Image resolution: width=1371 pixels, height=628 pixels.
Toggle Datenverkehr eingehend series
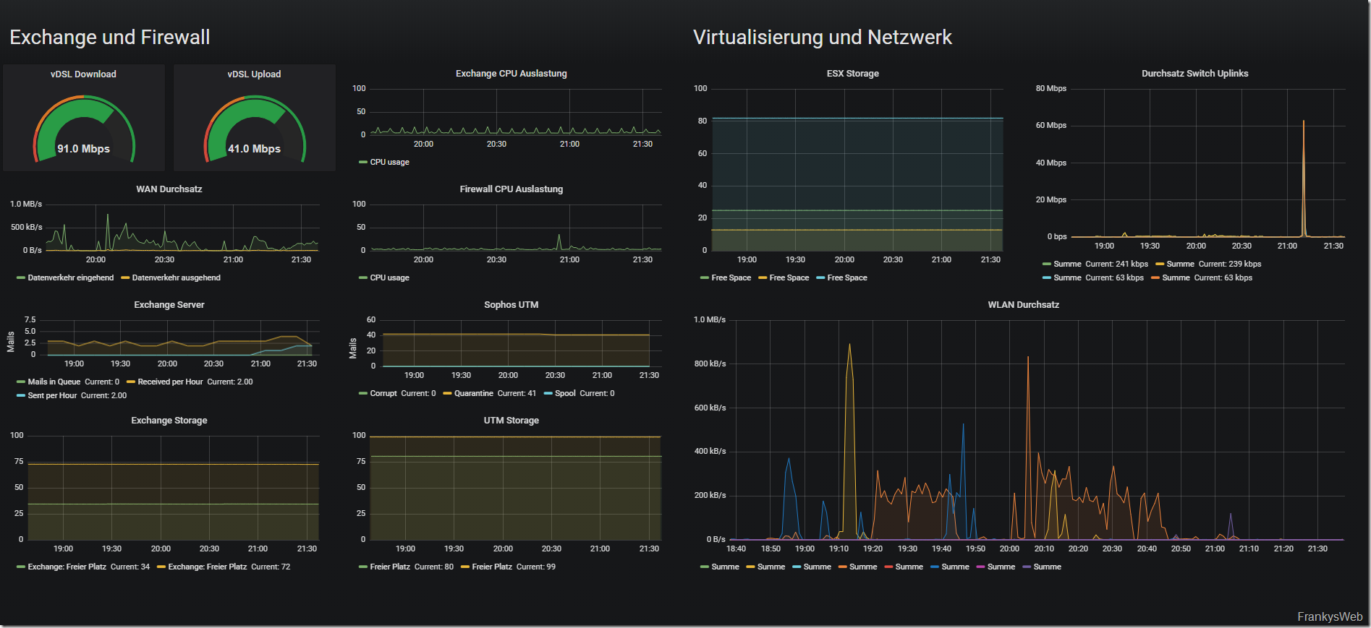(x=70, y=278)
